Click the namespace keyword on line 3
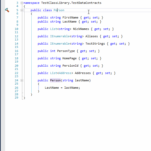 click(31, 3)
